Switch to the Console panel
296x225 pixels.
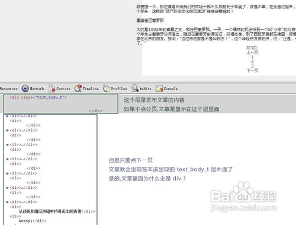point(167,88)
